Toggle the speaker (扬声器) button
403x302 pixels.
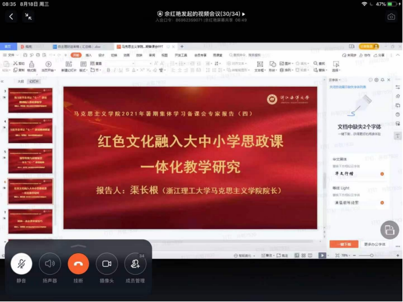pos(50,264)
